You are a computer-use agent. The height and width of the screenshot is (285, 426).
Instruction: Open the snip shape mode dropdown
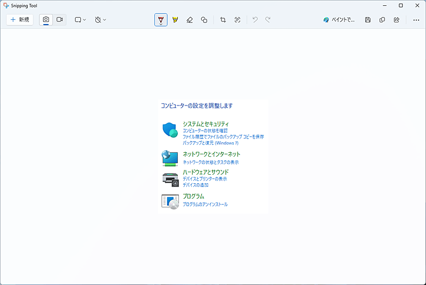click(80, 20)
